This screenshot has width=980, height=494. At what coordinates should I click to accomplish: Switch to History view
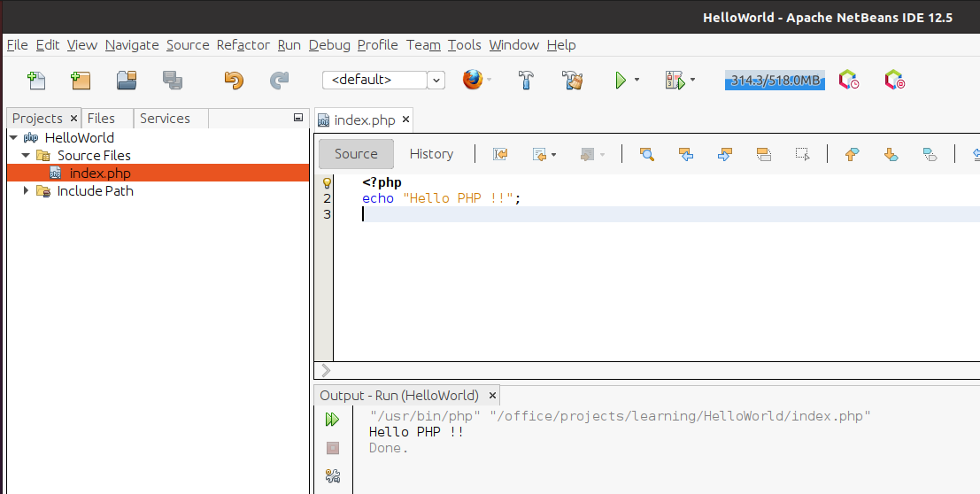pos(431,154)
